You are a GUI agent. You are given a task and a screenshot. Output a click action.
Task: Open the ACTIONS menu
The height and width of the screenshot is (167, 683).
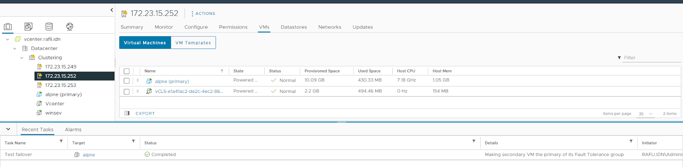point(203,14)
